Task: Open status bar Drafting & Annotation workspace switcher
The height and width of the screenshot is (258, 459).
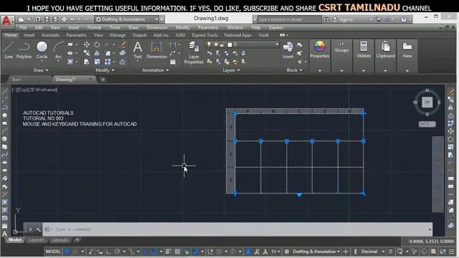Action: tap(316, 252)
